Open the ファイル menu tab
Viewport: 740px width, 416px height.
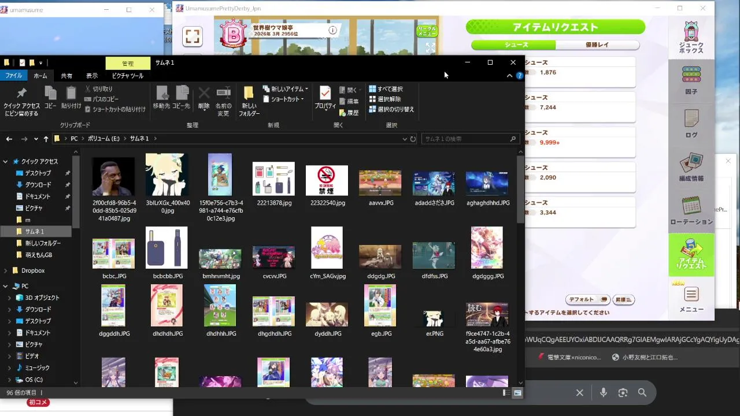click(14, 76)
